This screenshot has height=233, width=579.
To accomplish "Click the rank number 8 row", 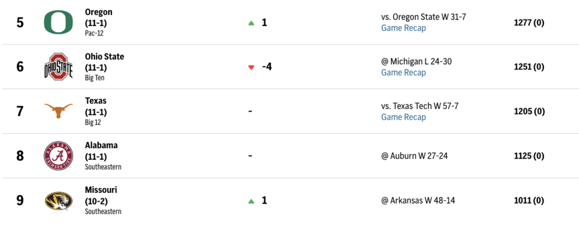I will 20,156.
